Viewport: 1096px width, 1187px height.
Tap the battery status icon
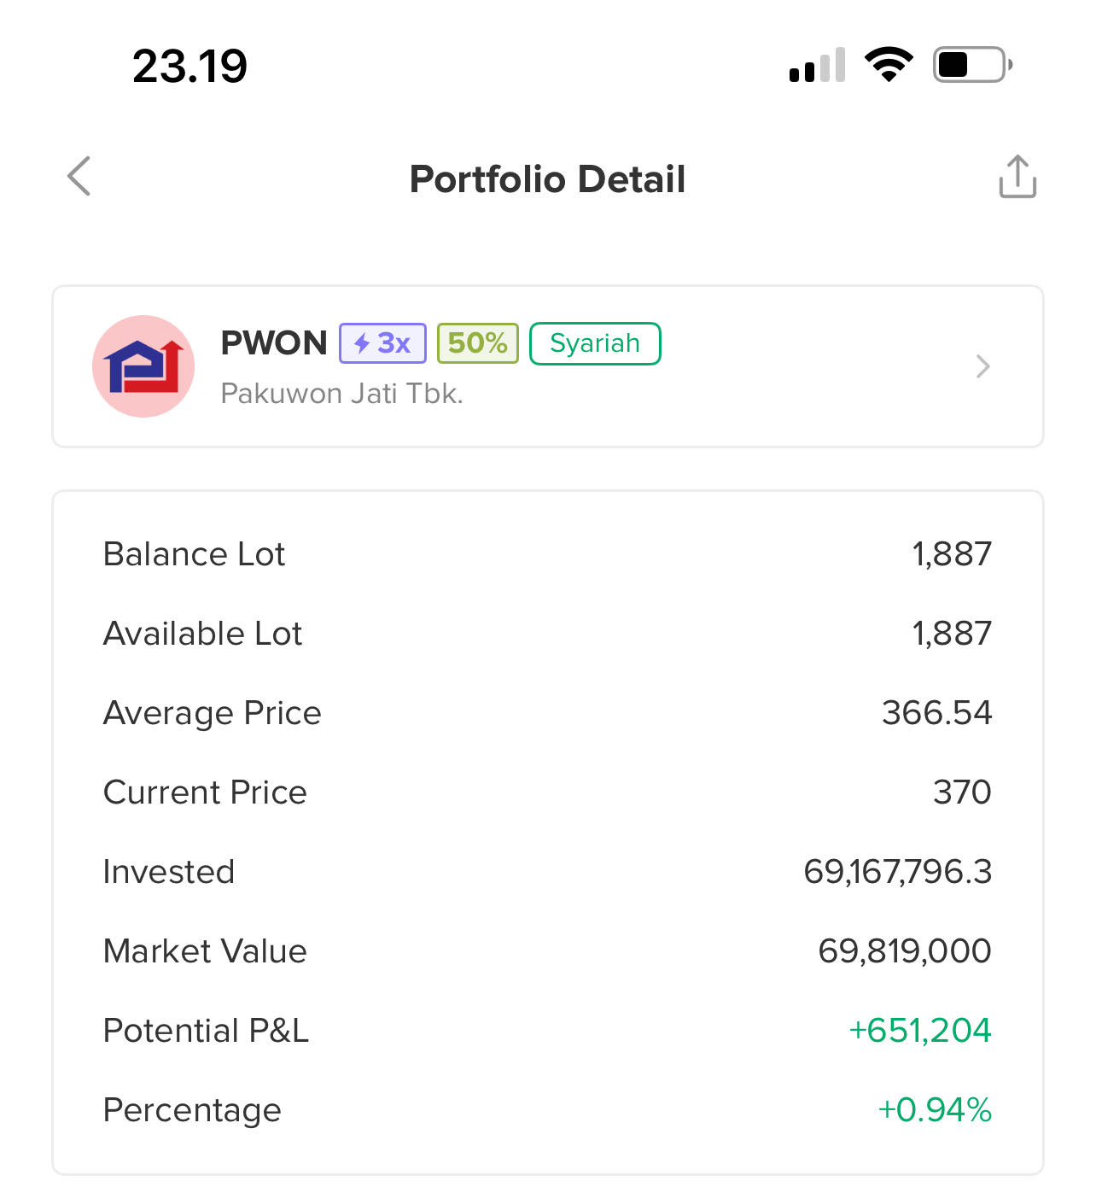(x=971, y=65)
